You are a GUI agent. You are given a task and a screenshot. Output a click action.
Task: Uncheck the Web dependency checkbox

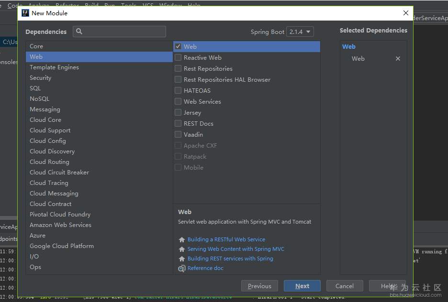tap(178, 46)
